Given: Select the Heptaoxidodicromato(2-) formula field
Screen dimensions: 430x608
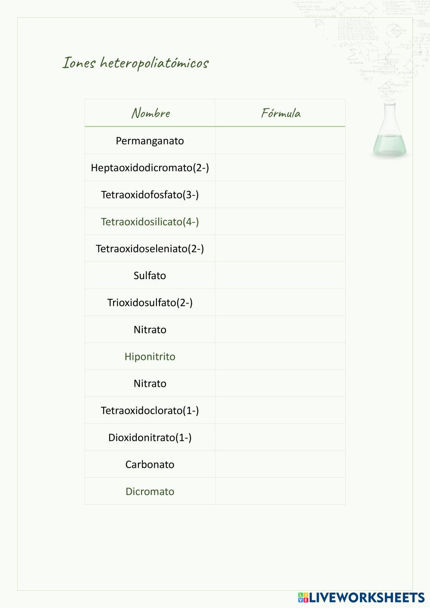Looking at the screenshot, I should pyautogui.click(x=280, y=168).
